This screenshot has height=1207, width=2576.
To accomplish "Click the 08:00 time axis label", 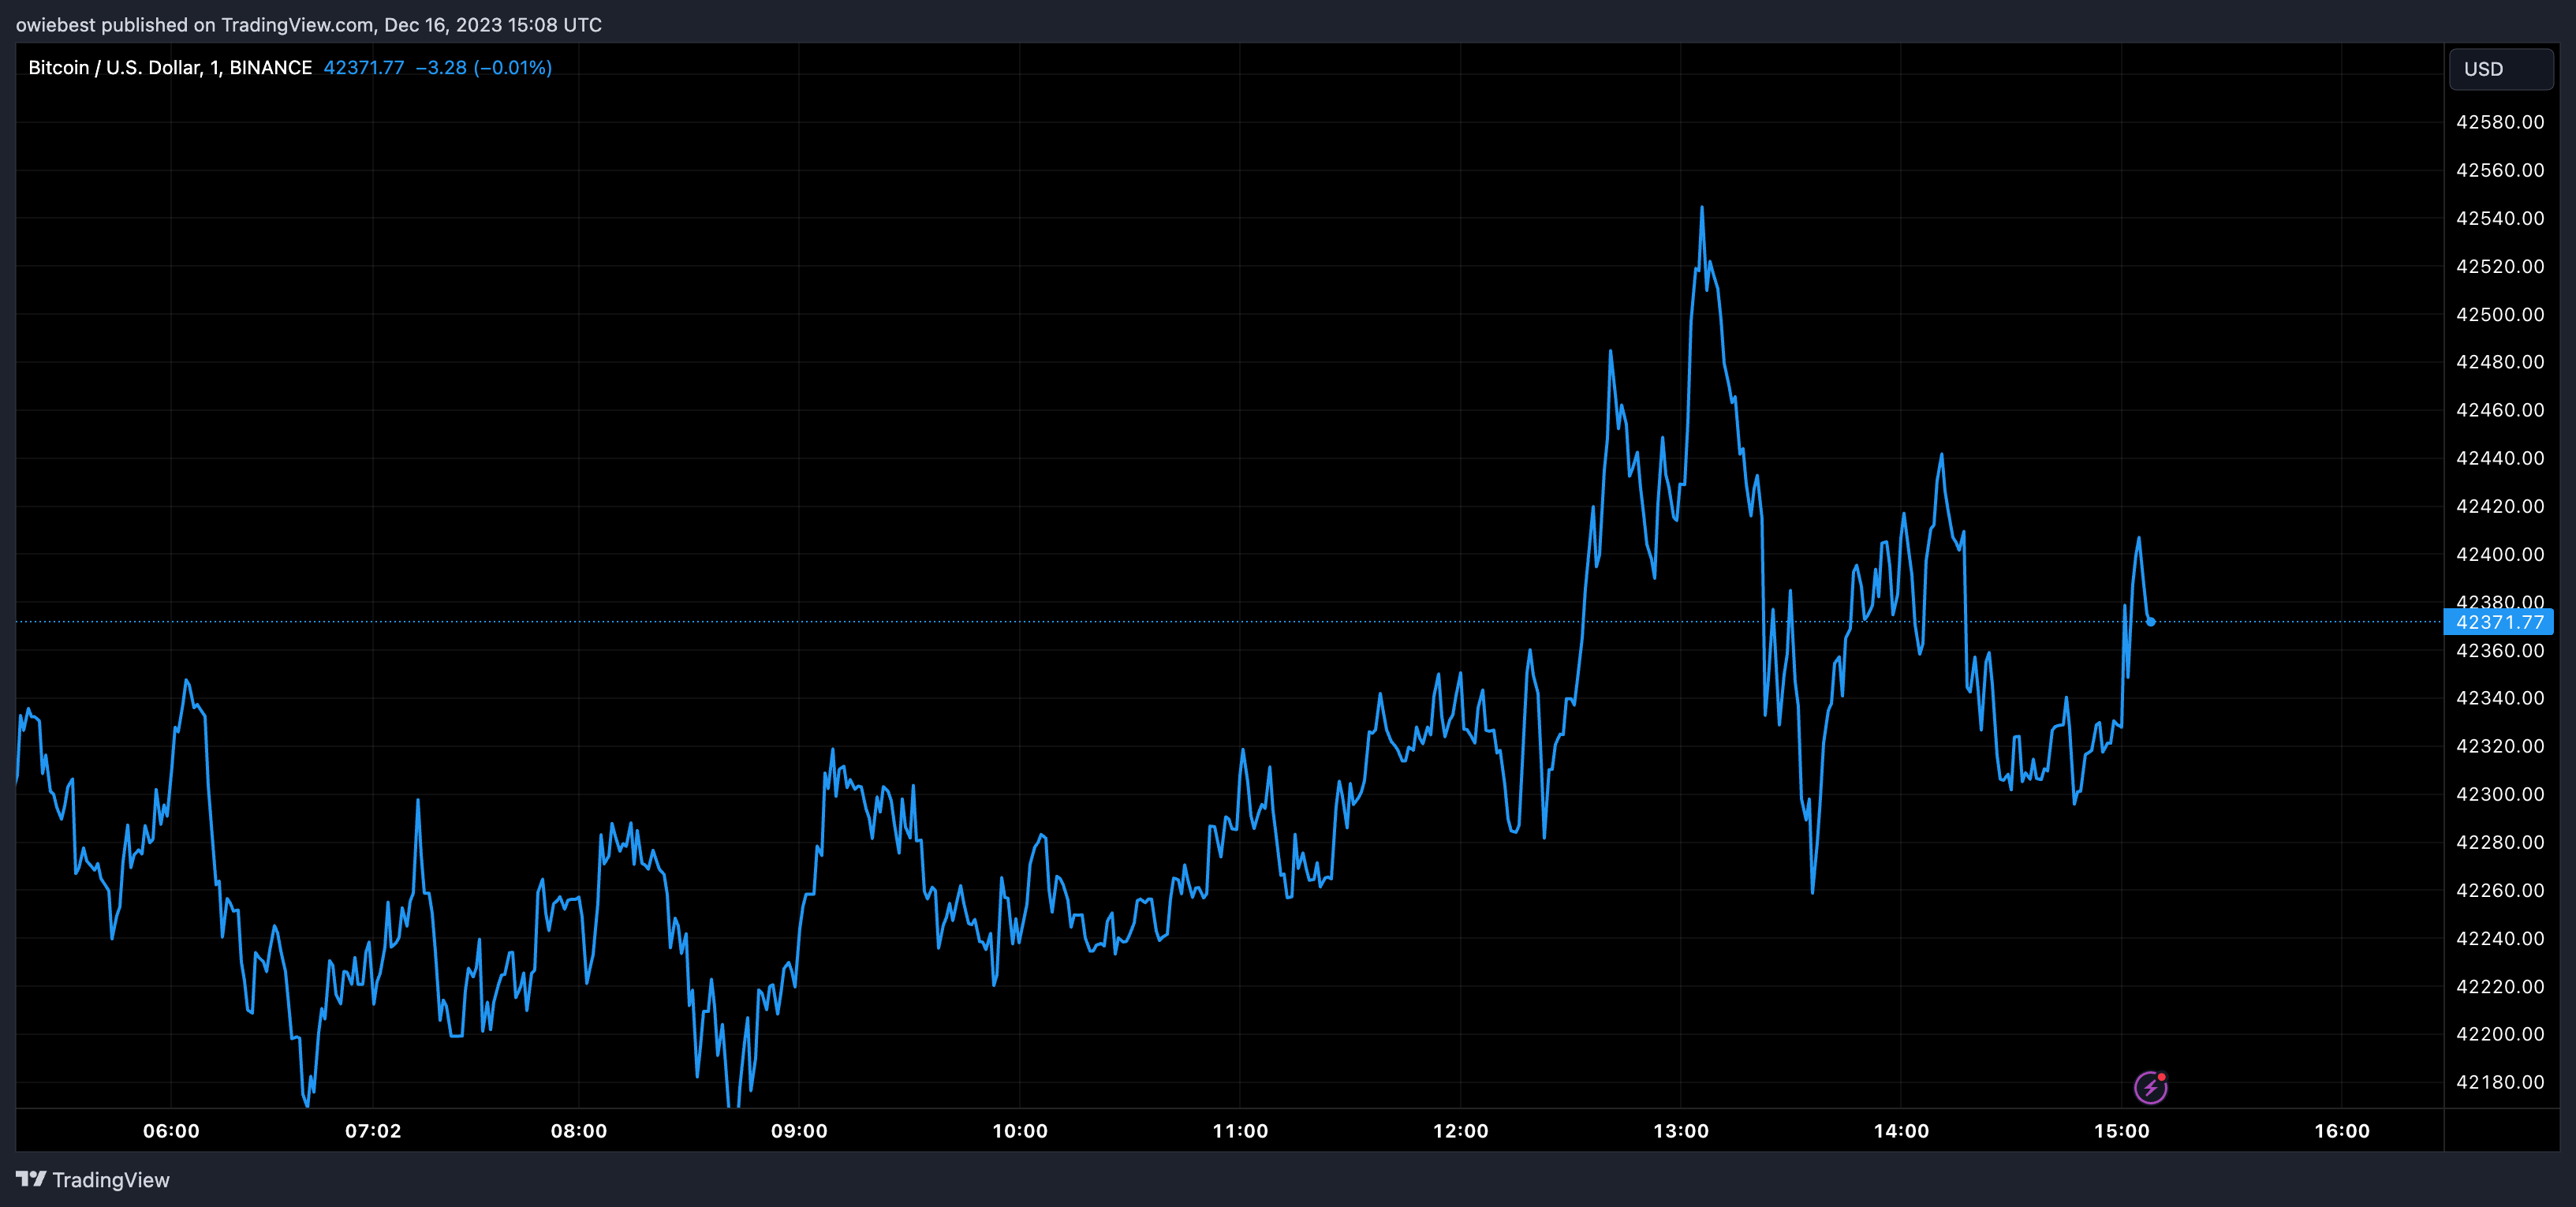I will [x=579, y=1131].
